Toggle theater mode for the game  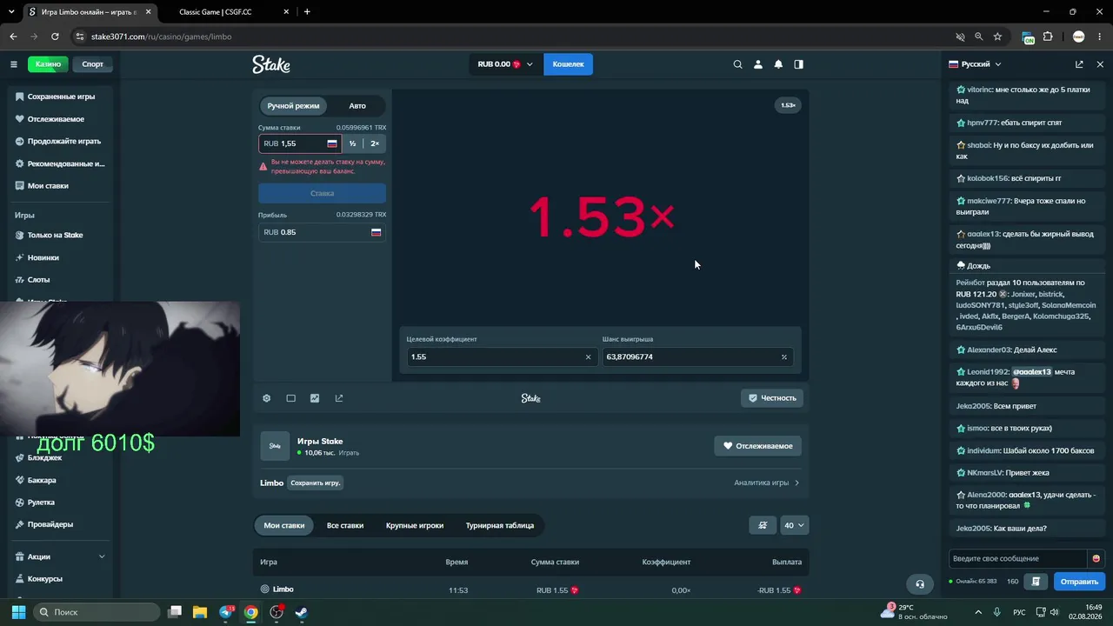point(291,398)
